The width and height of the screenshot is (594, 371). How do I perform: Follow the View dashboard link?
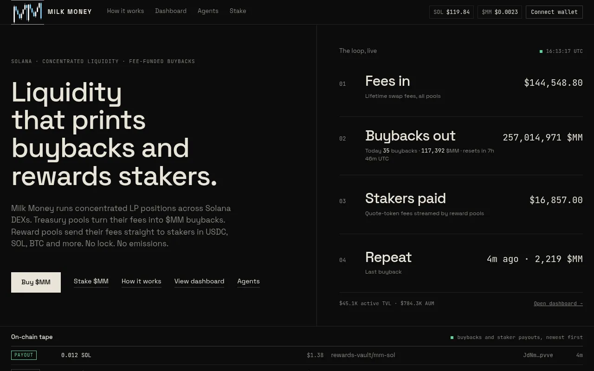199,281
